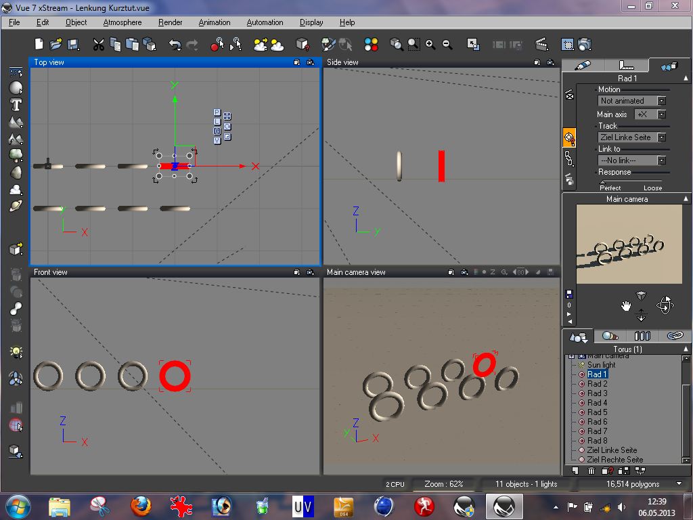Image resolution: width=693 pixels, height=520 pixels.
Task: Select the Text tool in left toolbar
Action: coord(16,105)
